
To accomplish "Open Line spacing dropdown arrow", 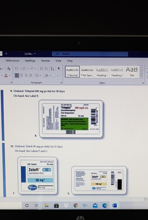I will point(41,76).
